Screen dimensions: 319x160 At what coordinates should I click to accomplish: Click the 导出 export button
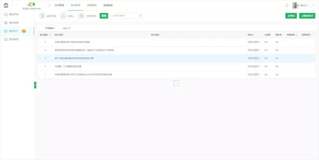click(x=291, y=16)
